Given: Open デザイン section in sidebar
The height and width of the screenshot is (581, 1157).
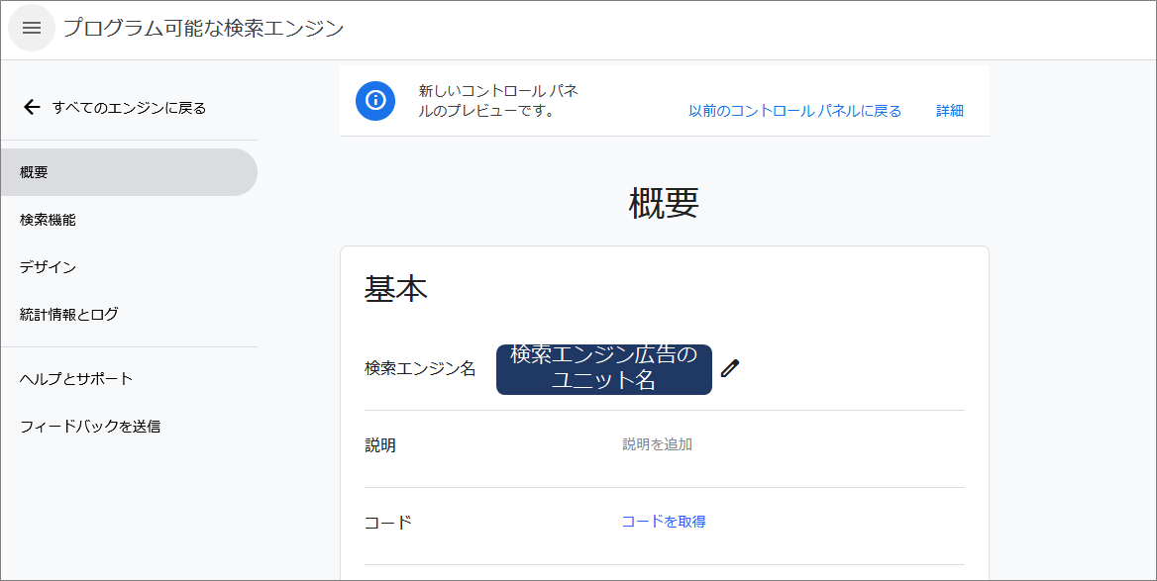Looking at the screenshot, I should tap(48, 267).
